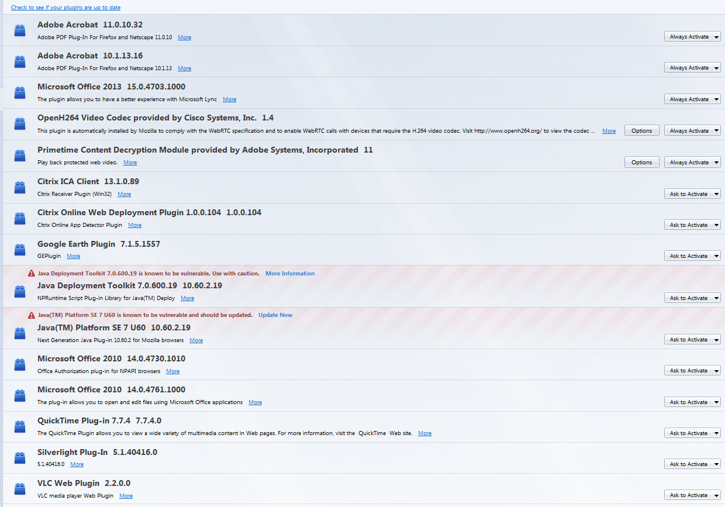
Task: Select the Google Earth Plugin 7.1.5.1557 title
Action: (99, 244)
